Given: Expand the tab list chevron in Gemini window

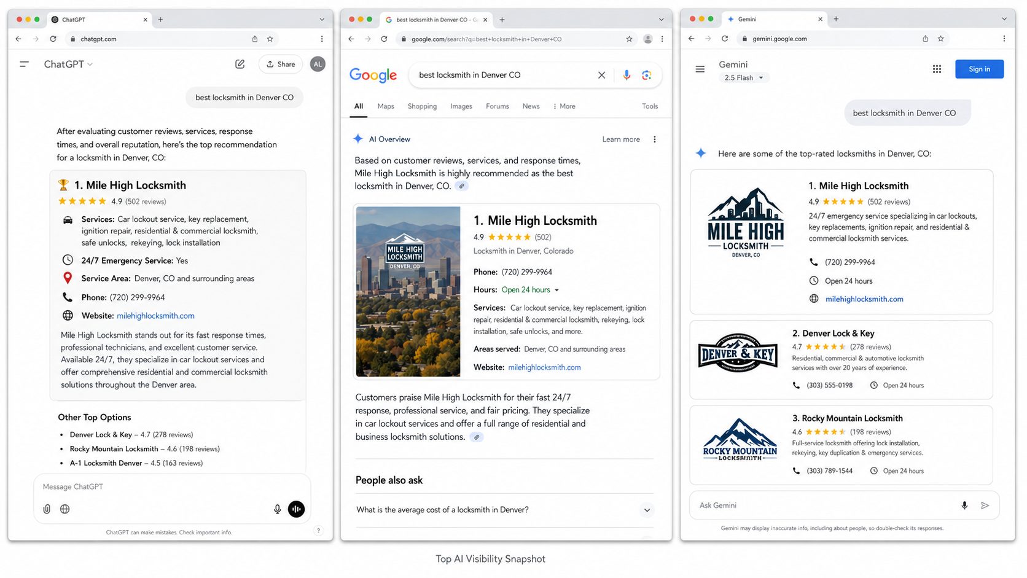Looking at the screenshot, I should (x=1004, y=19).
